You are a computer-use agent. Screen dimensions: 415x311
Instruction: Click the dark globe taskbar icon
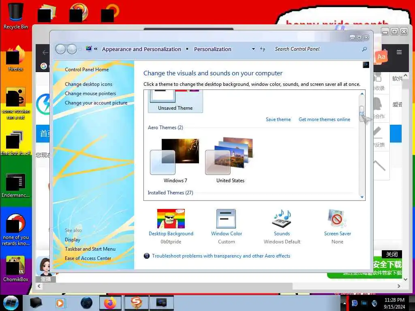[x=86, y=303]
